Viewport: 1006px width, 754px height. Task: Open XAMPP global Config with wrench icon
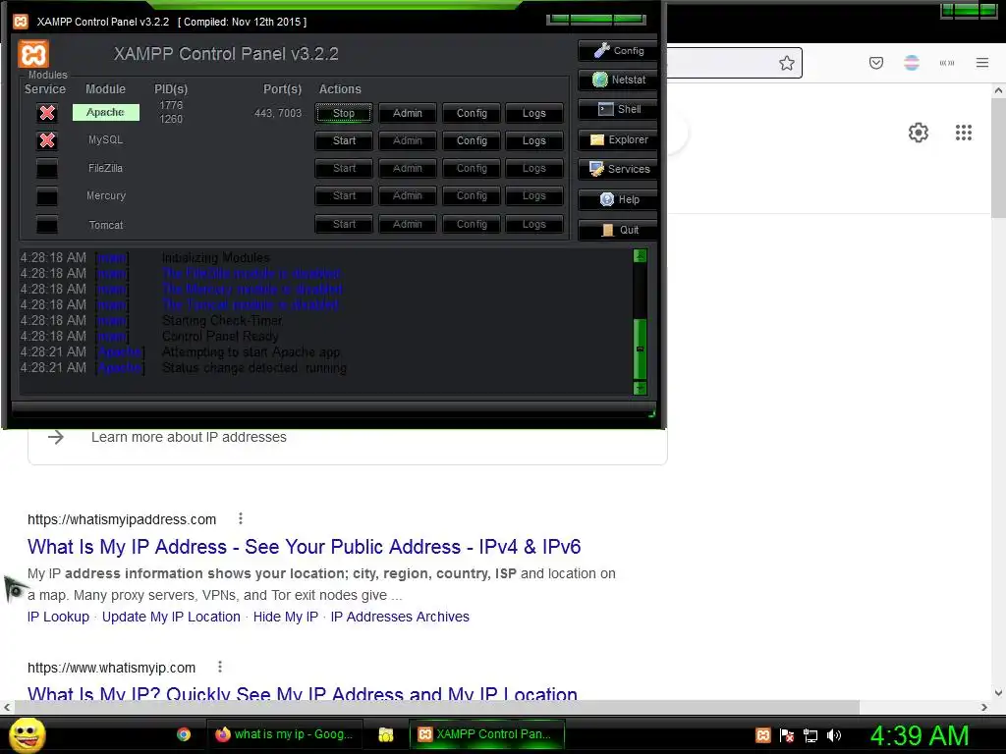click(618, 51)
